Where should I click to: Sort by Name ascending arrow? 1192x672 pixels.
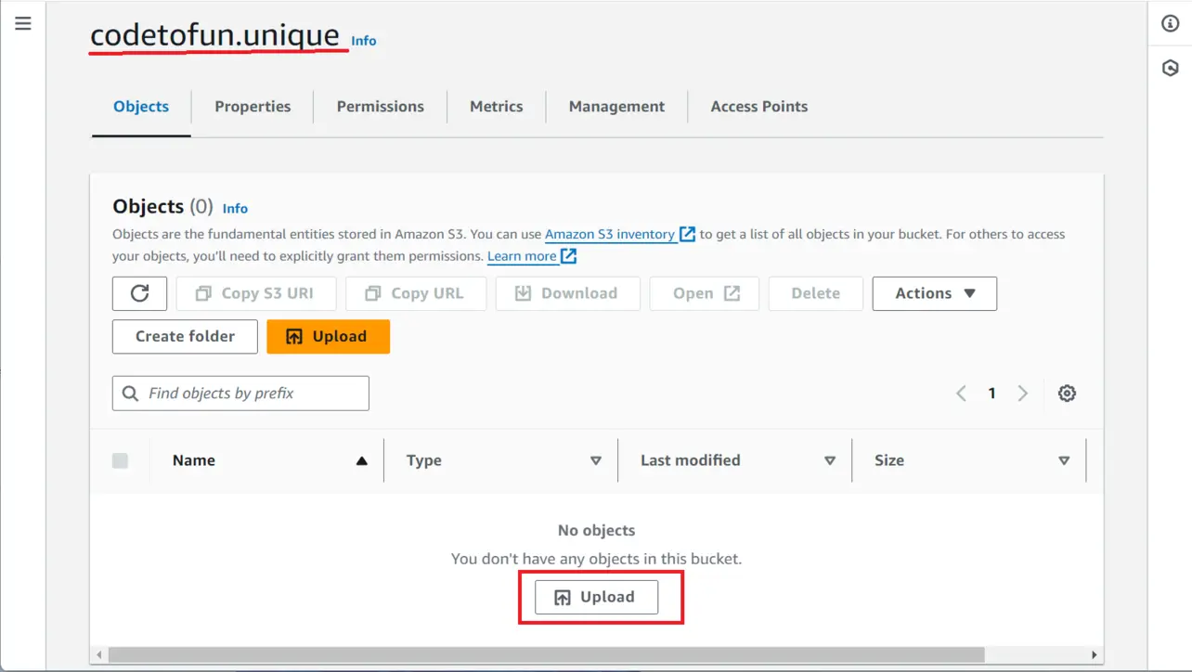[362, 460]
